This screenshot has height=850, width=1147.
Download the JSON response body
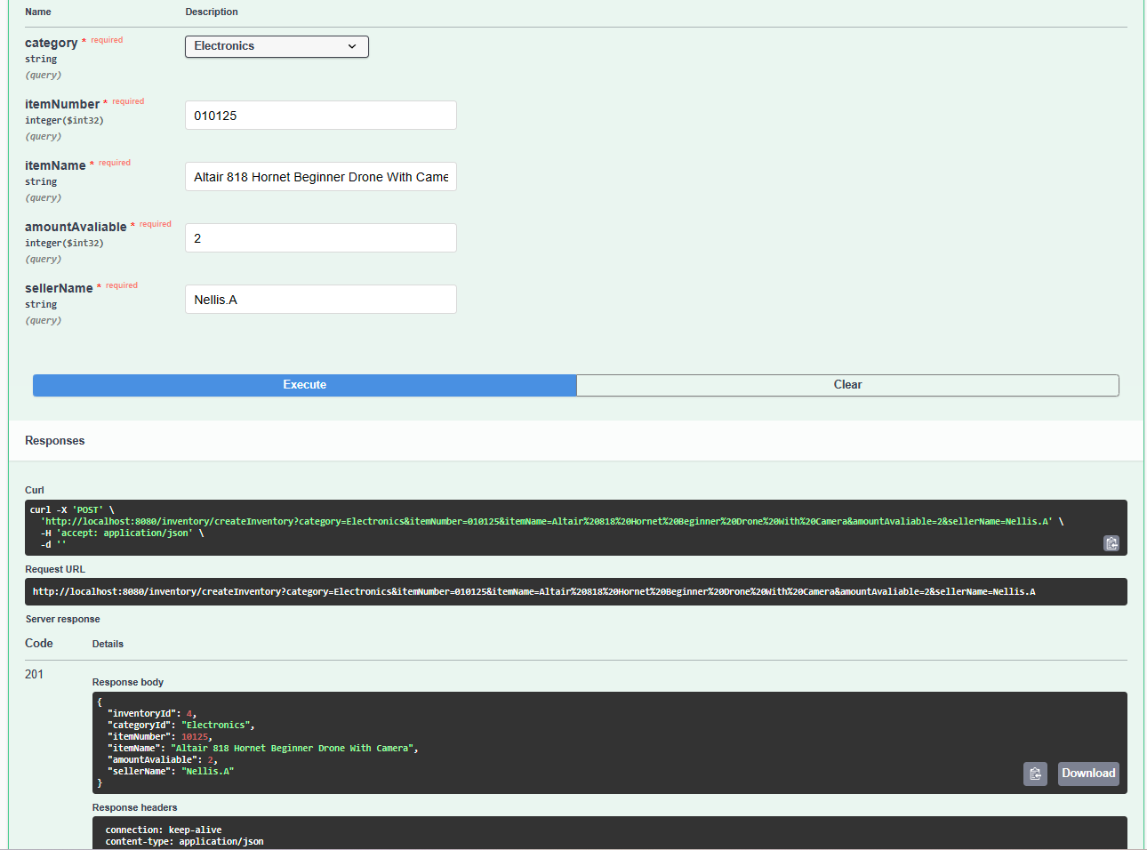pos(1087,774)
